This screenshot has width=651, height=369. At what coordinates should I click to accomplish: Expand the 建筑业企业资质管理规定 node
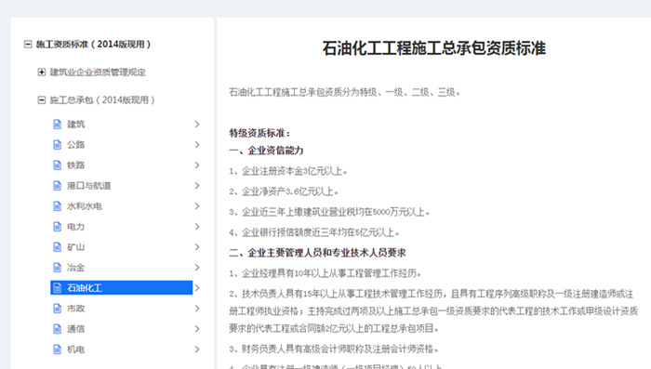coord(42,72)
